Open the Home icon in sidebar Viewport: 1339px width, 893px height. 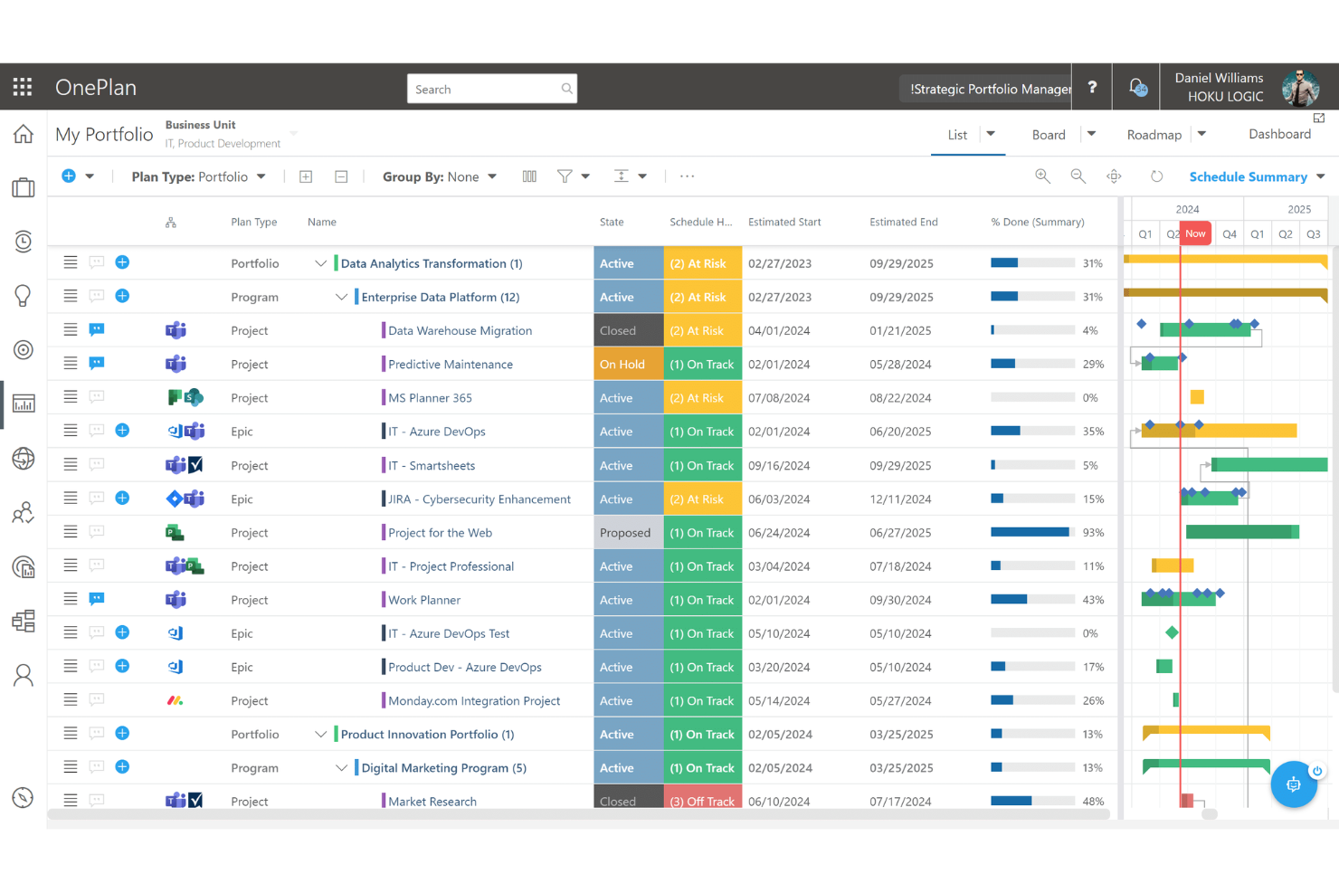(x=24, y=134)
